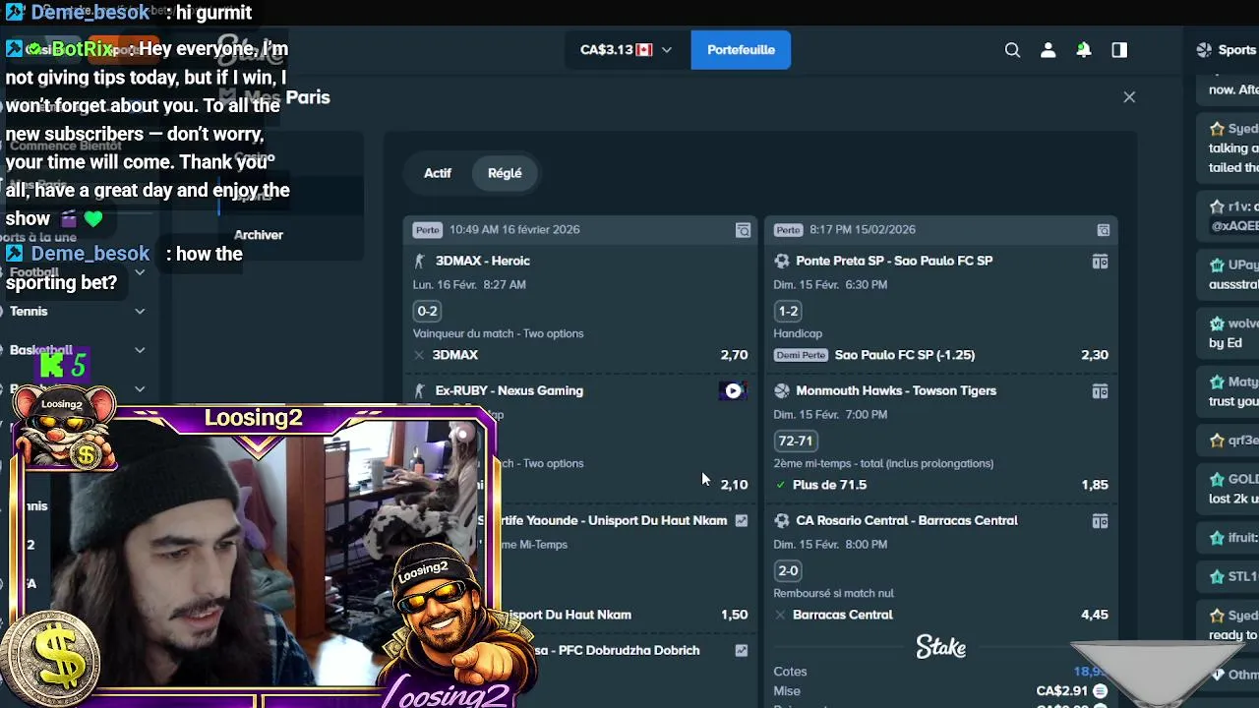Click Counter-Strike icon beside Ex-RUBY - Nexus Gaming

click(419, 391)
